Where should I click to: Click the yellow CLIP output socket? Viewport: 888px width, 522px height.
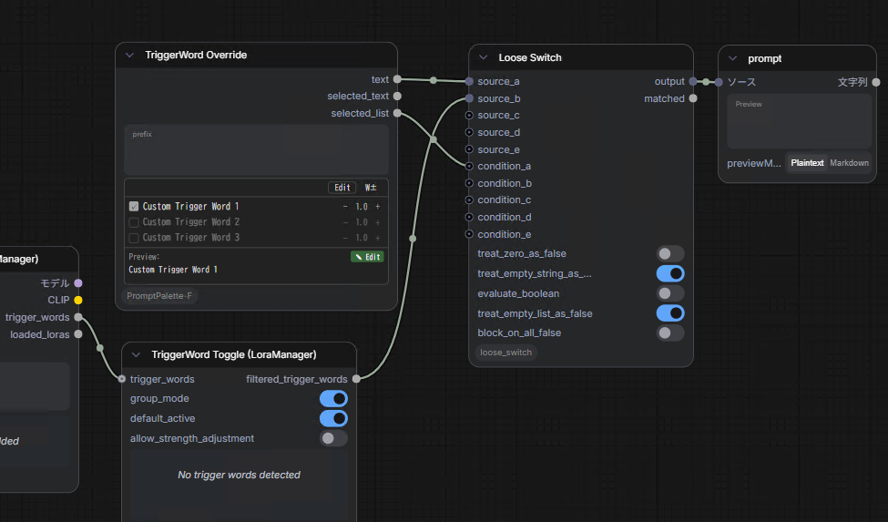click(x=78, y=300)
